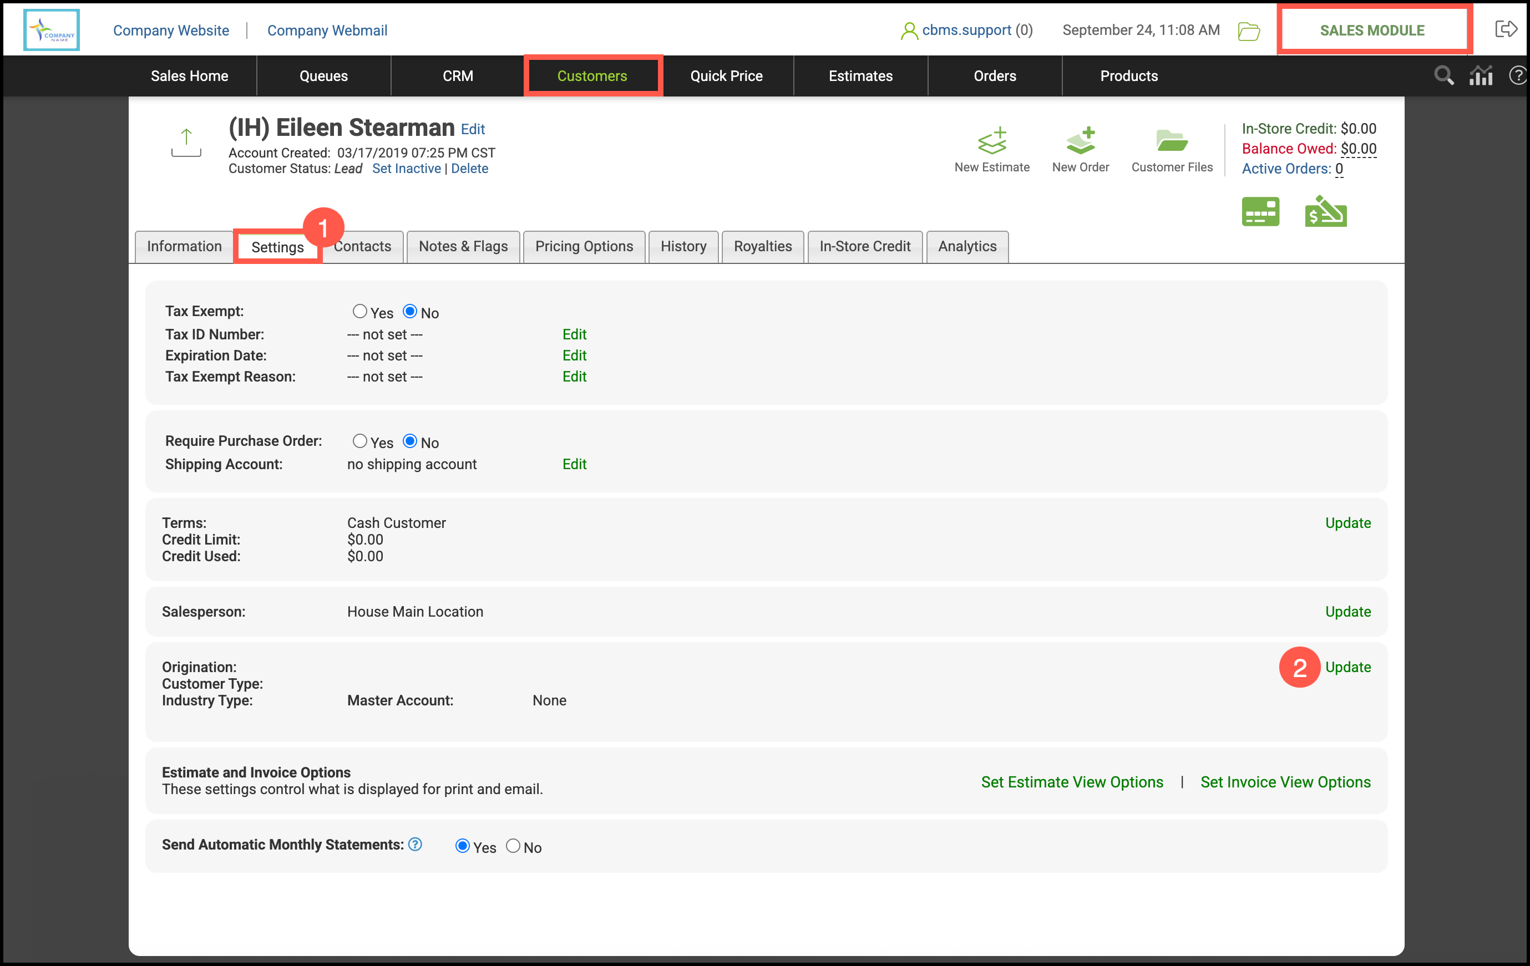
Task: Set Tax Exempt to Yes
Action: [359, 311]
